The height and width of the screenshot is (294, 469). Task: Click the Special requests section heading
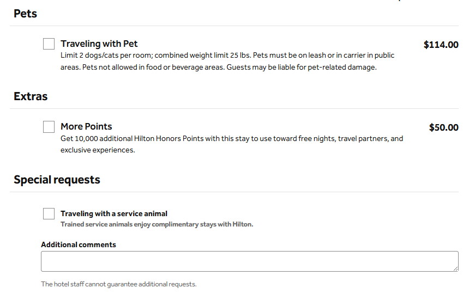tap(57, 180)
